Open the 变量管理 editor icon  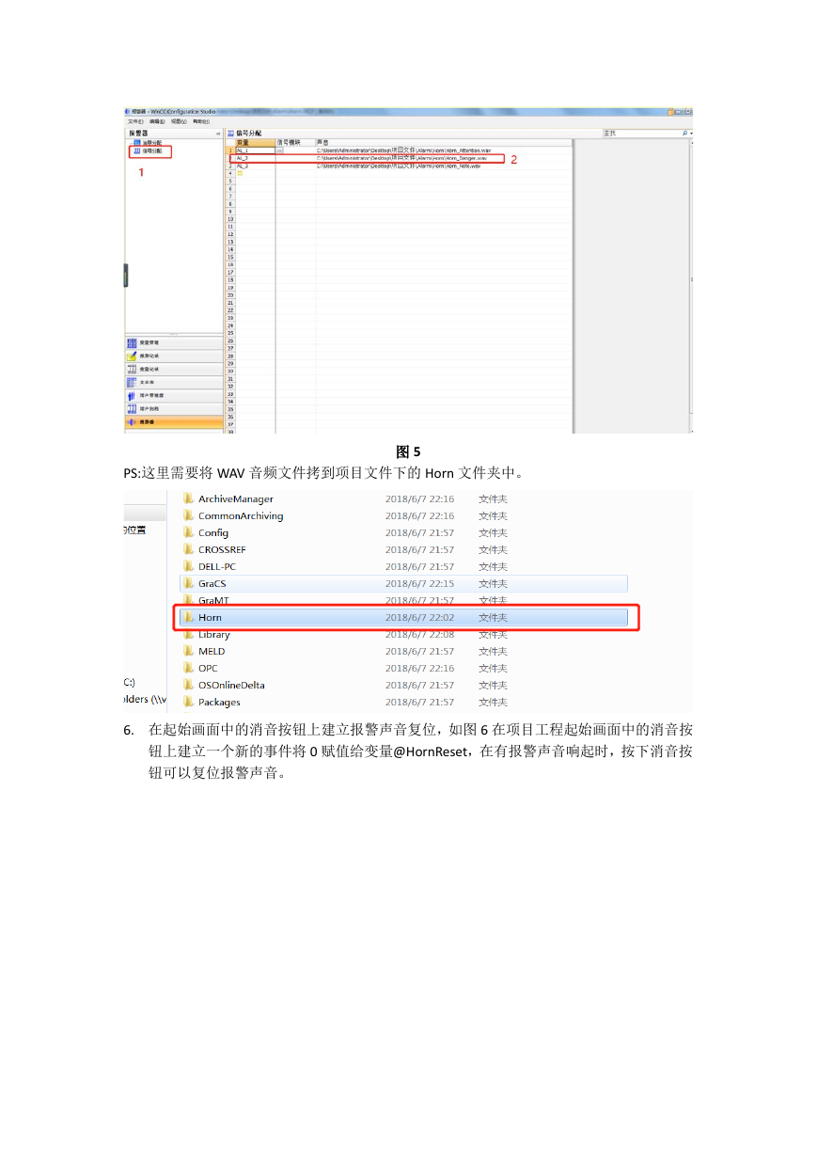(132, 343)
